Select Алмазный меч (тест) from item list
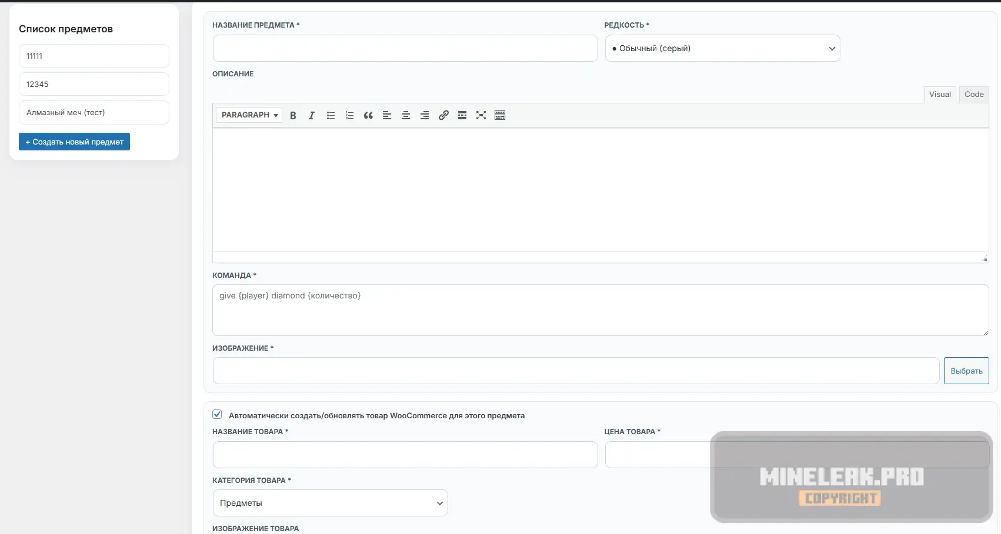Image resolution: width=1001 pixels, height=534 pixels. coord(94,112)
